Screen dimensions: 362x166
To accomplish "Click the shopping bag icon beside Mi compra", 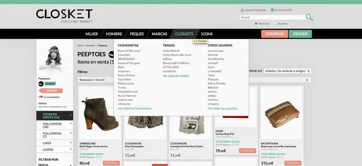I will click(272, 10).
